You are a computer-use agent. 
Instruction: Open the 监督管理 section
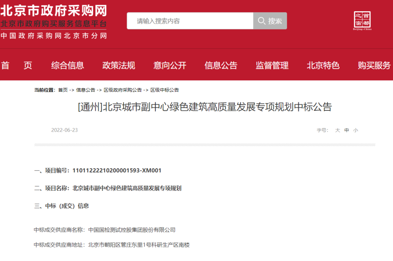pos(271,66)
